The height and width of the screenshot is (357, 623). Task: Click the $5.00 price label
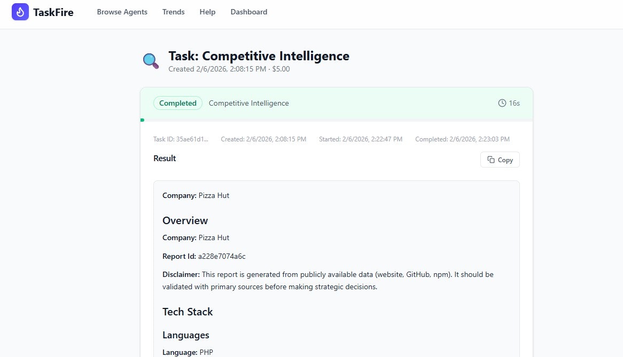tap(281, 69)
